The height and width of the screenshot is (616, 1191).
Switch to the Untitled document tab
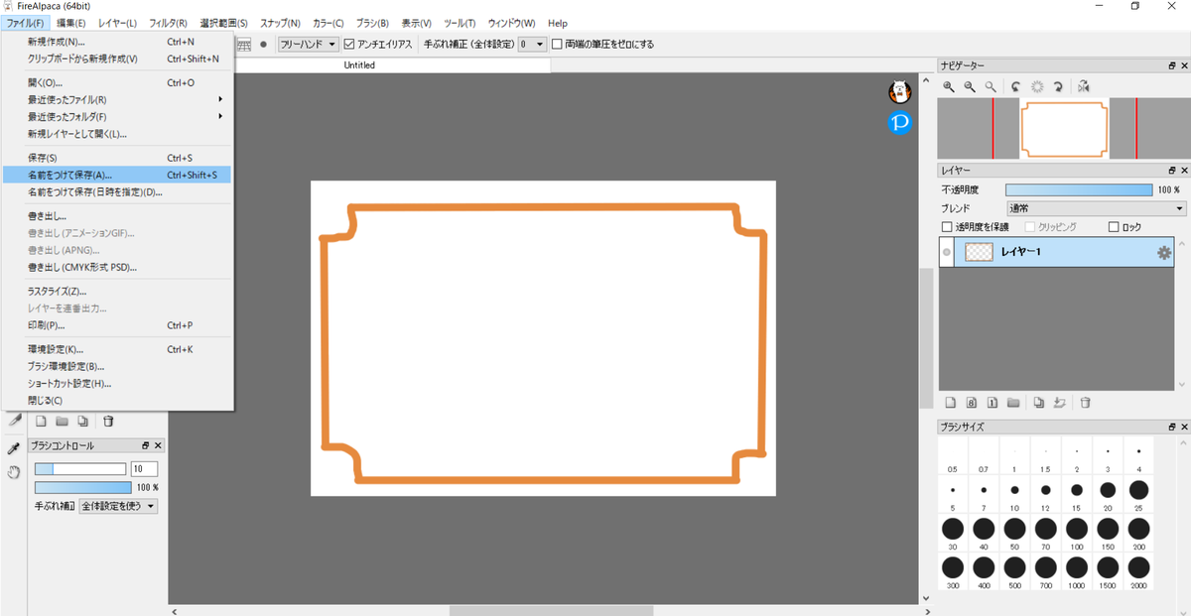tap(359, 65)
